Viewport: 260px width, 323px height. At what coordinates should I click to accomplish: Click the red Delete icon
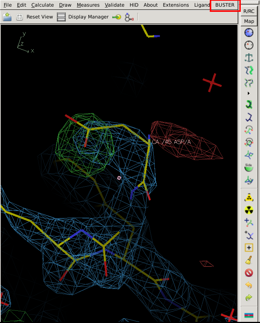[x=249, y=273]
